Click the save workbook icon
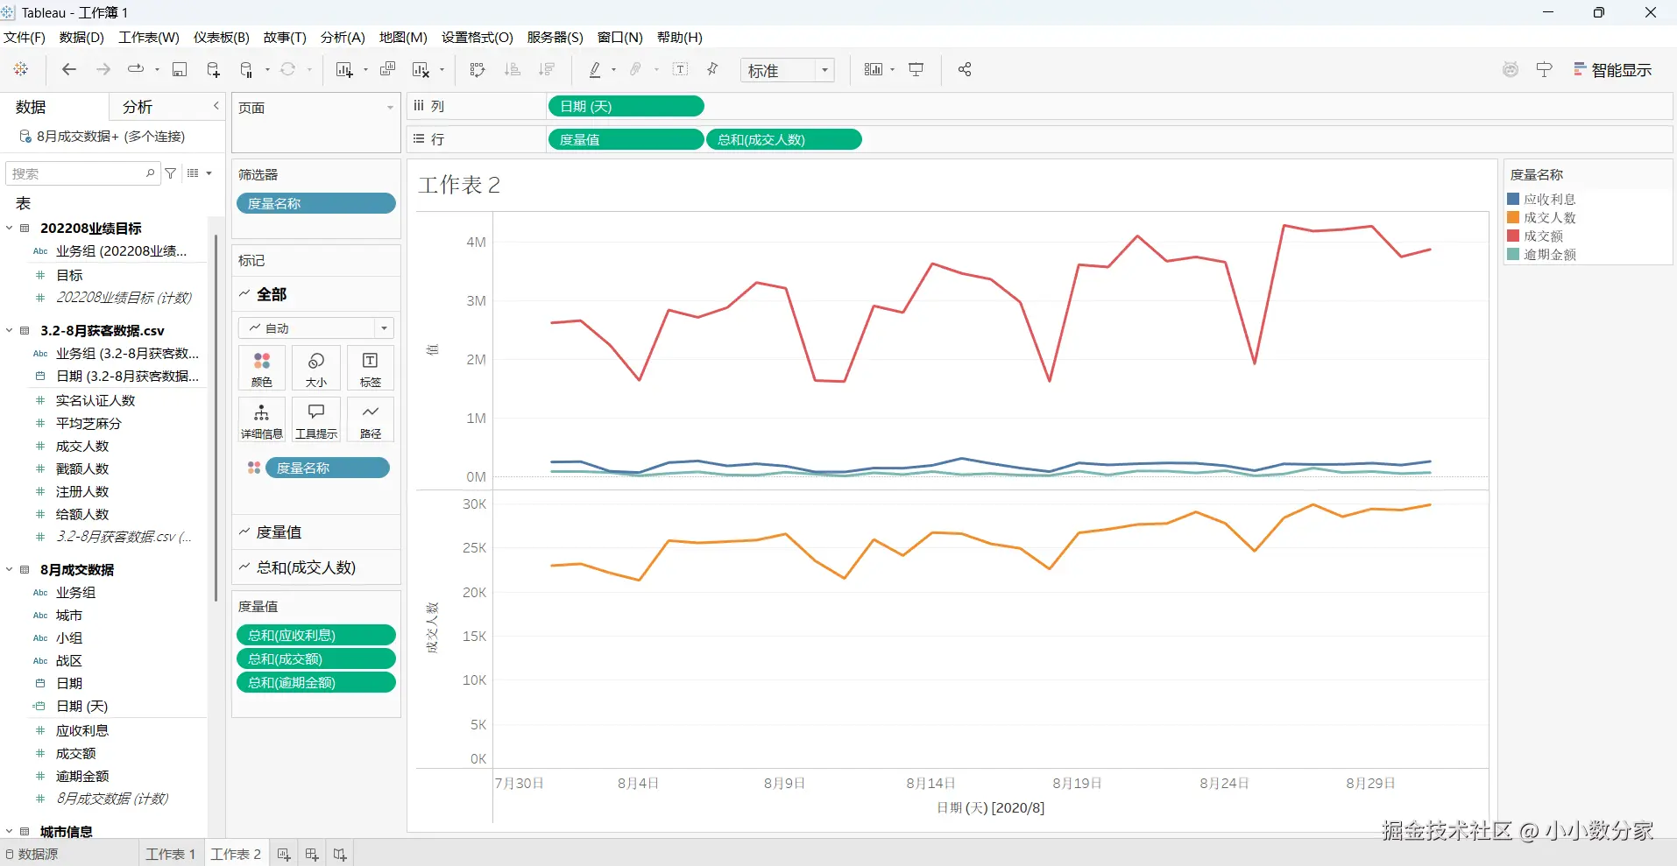 (180, 69)
